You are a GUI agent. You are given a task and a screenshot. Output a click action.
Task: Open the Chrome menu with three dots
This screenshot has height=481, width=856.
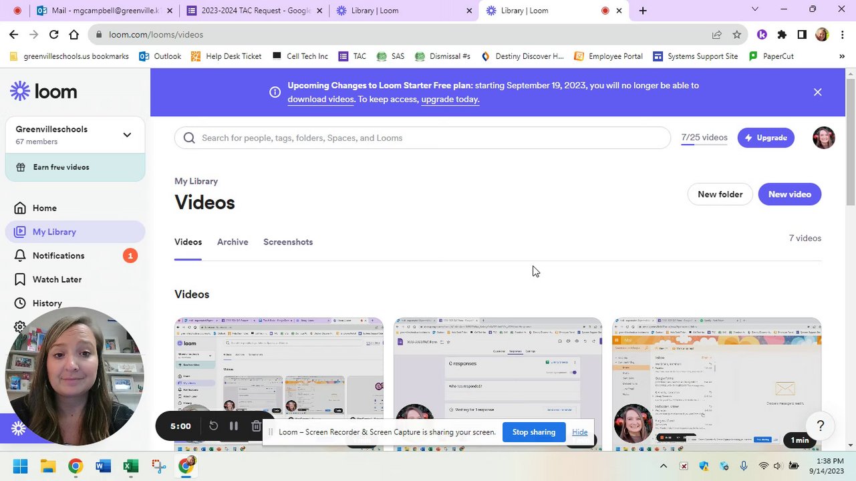click(842, 35)
